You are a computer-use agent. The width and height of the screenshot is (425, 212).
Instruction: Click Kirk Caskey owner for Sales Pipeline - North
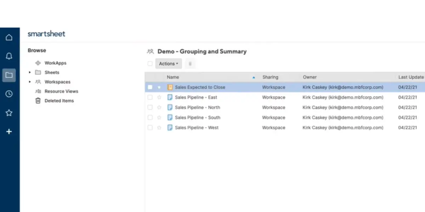[x=343, y=107]
